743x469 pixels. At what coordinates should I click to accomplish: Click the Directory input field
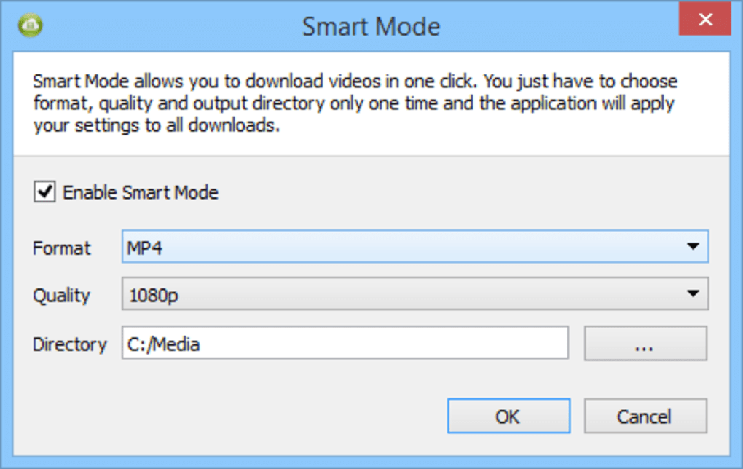click(345, 343)
